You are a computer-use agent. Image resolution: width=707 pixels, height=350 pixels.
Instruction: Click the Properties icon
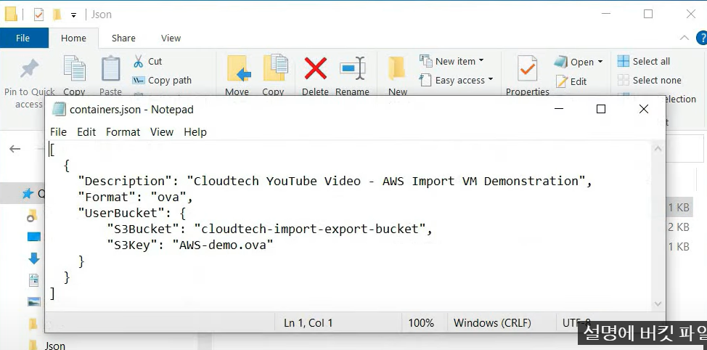coord(527,68)
